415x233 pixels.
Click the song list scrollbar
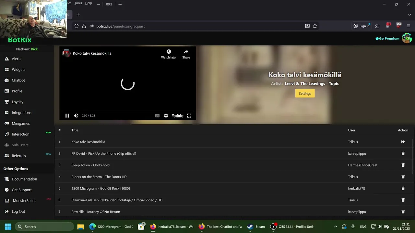click(x=413, y=157)
